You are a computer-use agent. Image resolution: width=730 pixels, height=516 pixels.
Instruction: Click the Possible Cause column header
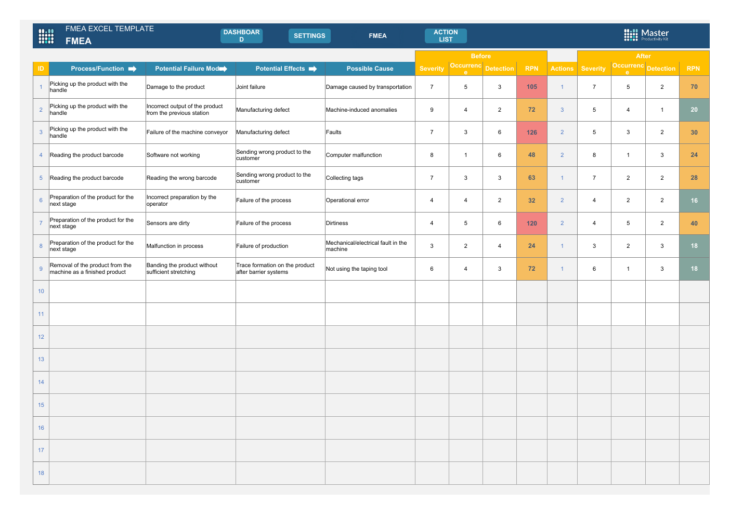(370, 69)
